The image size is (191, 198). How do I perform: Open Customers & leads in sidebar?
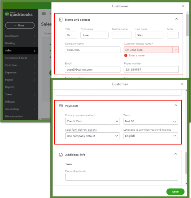[16, 58]
